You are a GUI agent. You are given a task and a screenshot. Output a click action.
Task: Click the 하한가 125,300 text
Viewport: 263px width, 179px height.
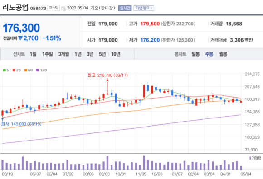point(178,40)
